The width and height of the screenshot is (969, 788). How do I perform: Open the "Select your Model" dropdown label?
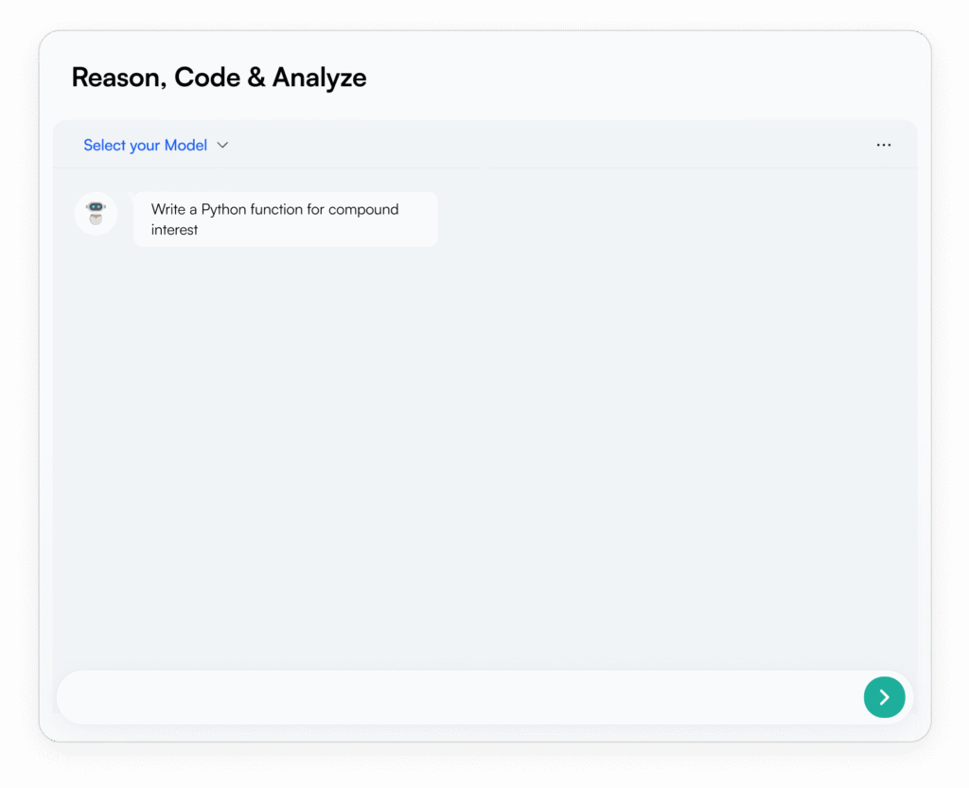pos(146,146)
